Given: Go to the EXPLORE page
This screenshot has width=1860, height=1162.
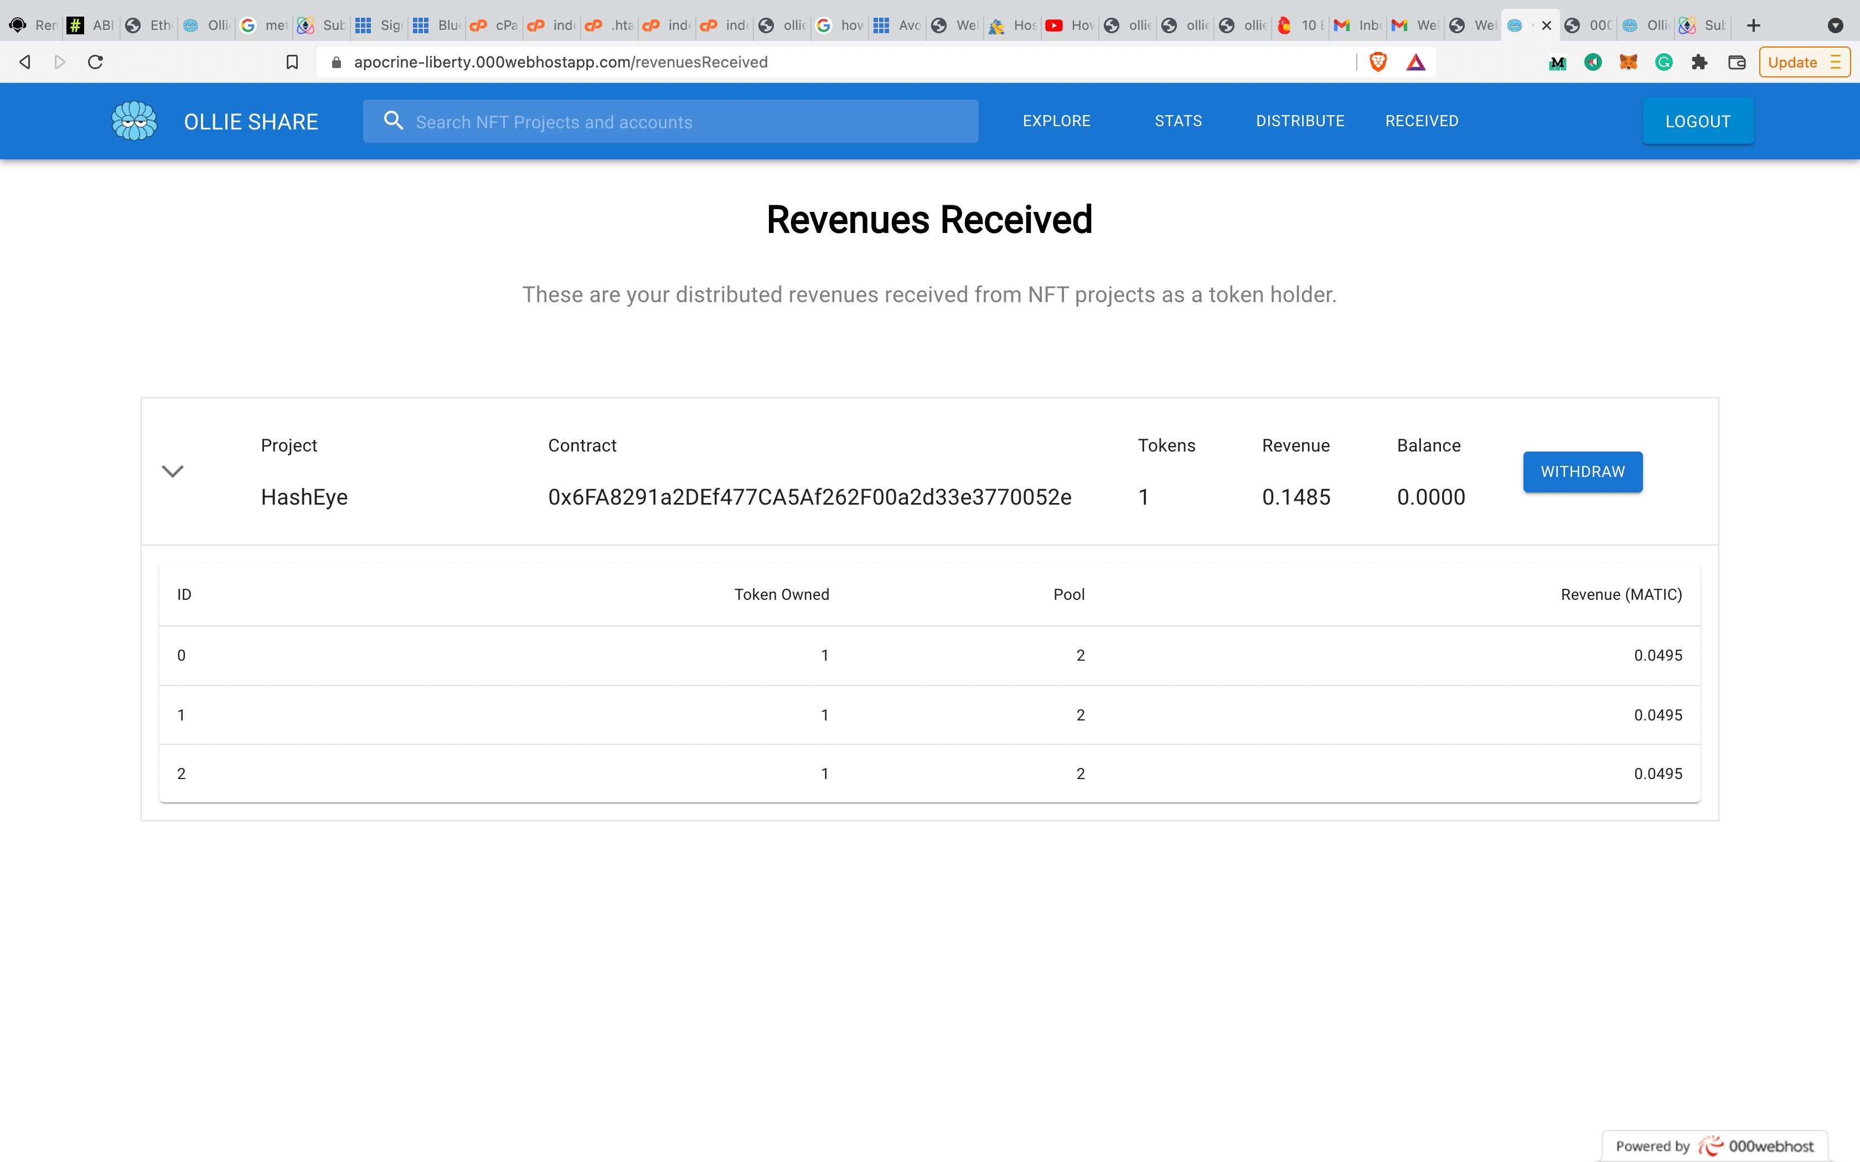Looking at the screenshot, I should pyautogui.click(x=1056, y=121).
